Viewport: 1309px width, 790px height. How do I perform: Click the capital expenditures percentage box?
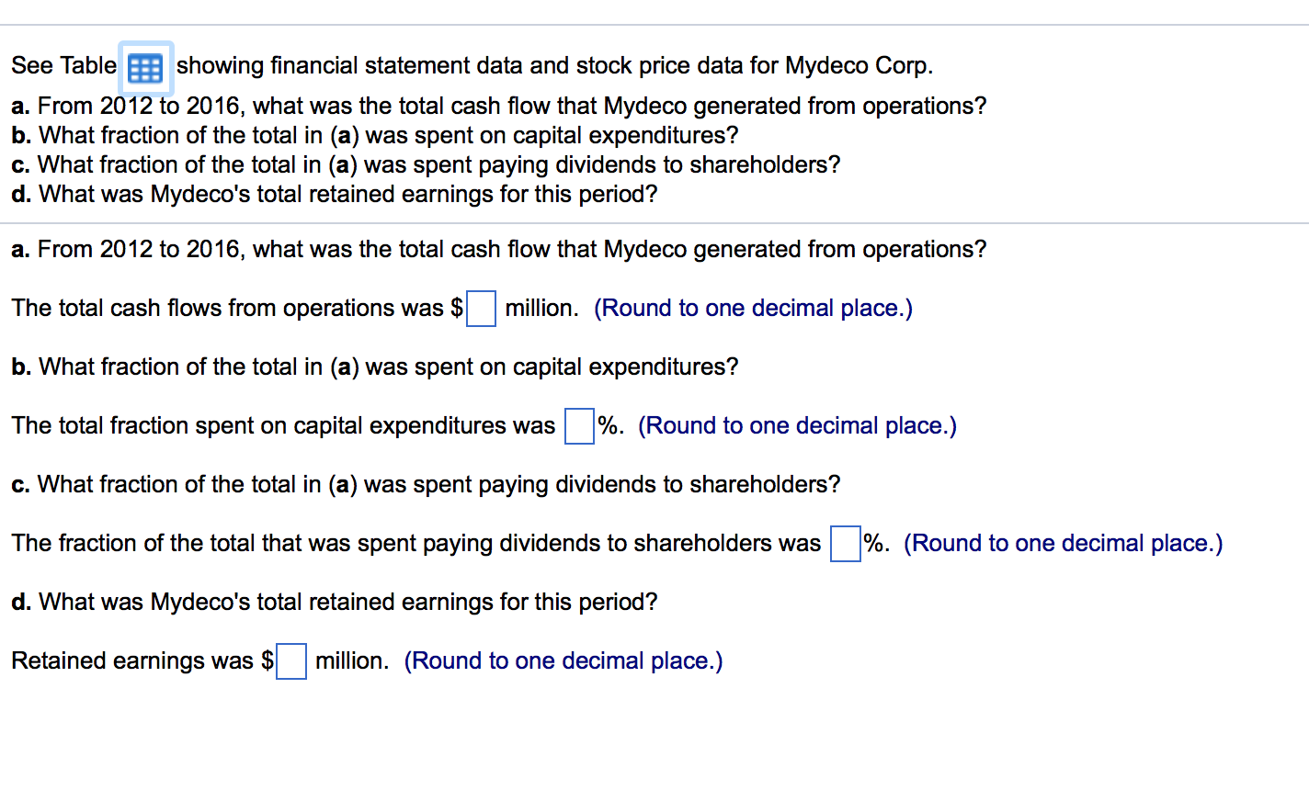pos(579,426)
